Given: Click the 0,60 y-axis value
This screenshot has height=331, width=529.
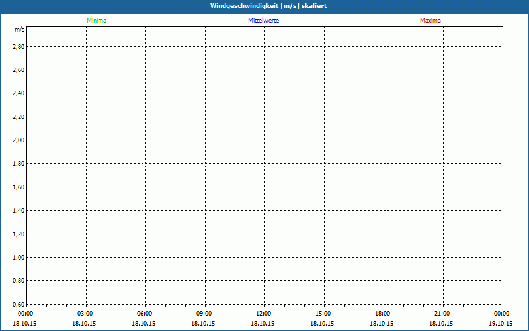Looking at the screenshot, I should coord(19,304).
